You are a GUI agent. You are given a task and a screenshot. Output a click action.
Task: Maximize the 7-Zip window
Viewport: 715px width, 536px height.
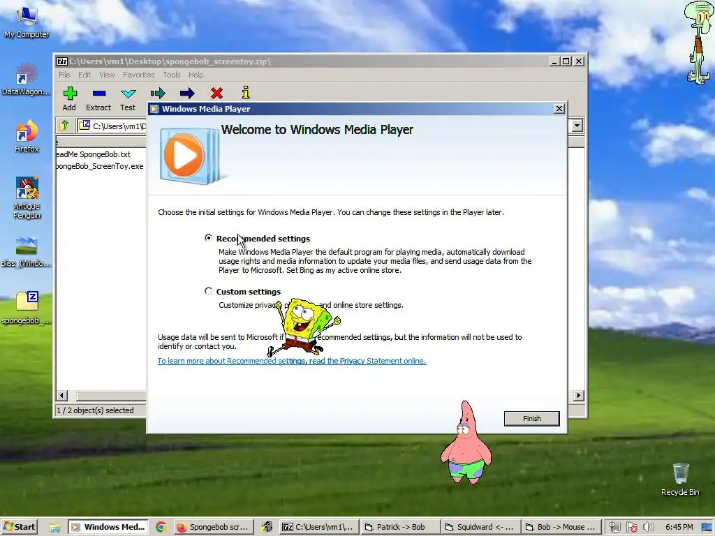point(566,61)
